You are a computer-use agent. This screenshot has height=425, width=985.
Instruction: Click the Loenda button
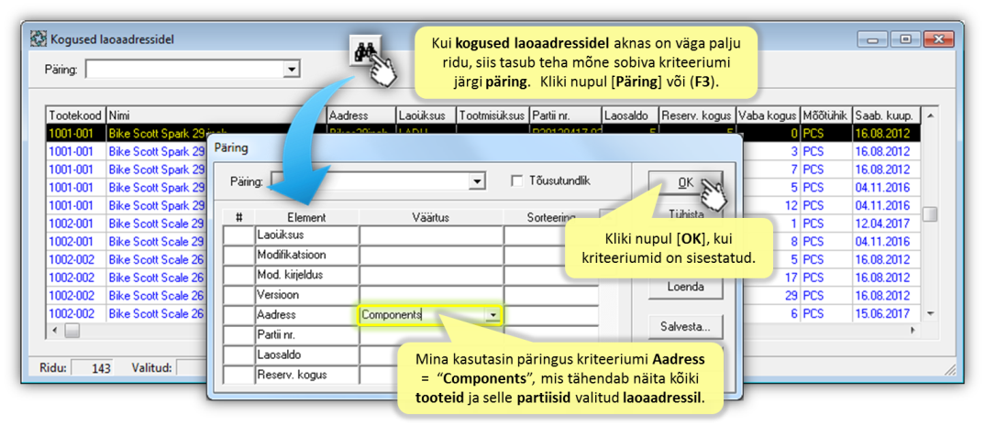686,287
